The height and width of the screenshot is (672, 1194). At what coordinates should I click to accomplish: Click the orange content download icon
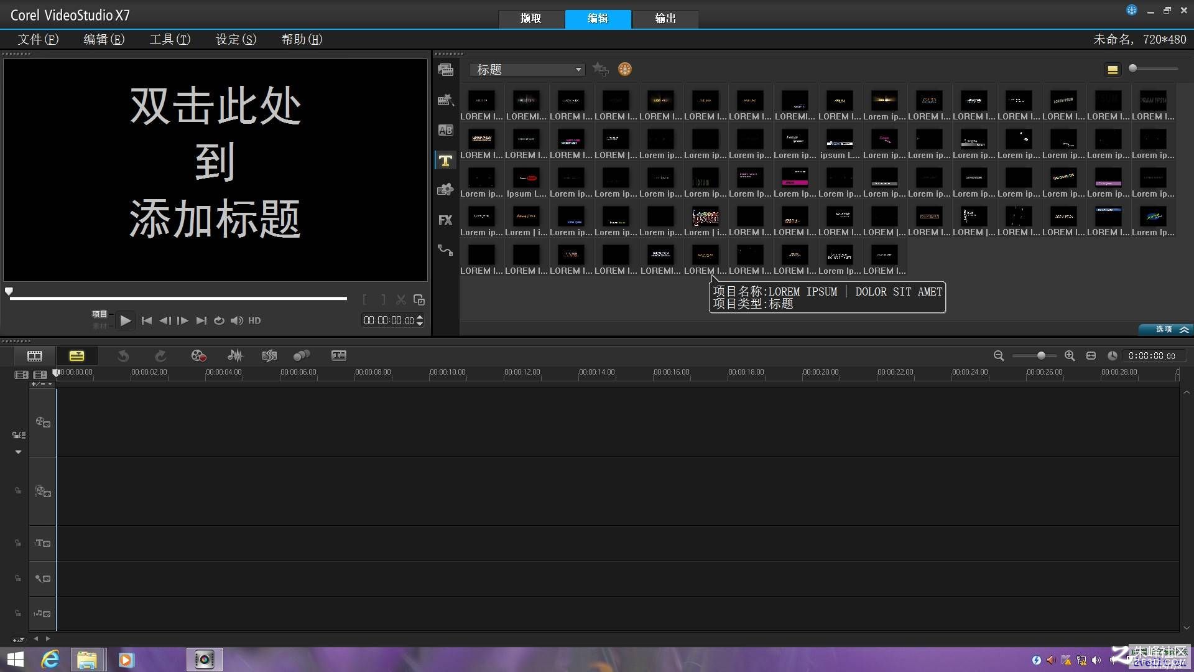coord(625,69)
